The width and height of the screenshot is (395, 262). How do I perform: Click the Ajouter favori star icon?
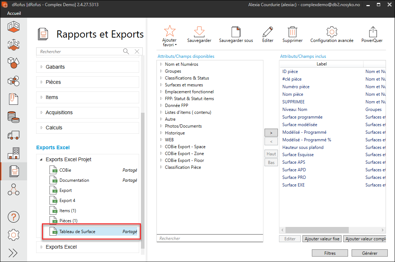(x=169, y=31)
